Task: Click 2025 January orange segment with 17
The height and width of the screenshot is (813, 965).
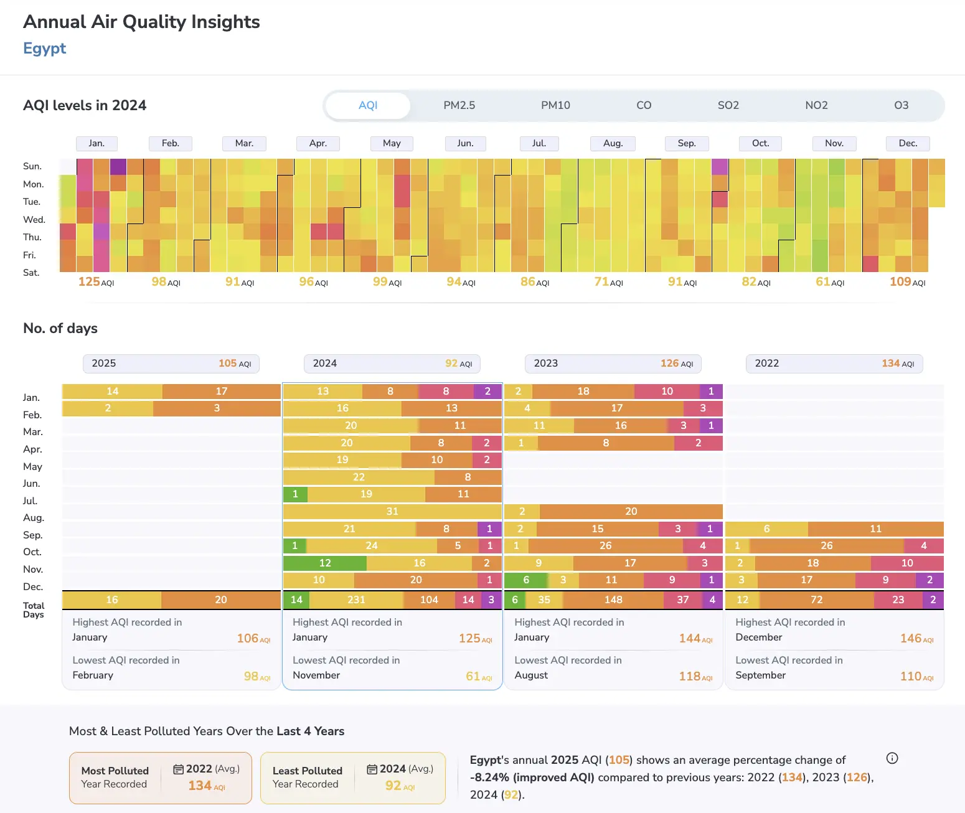Action: 222,392
